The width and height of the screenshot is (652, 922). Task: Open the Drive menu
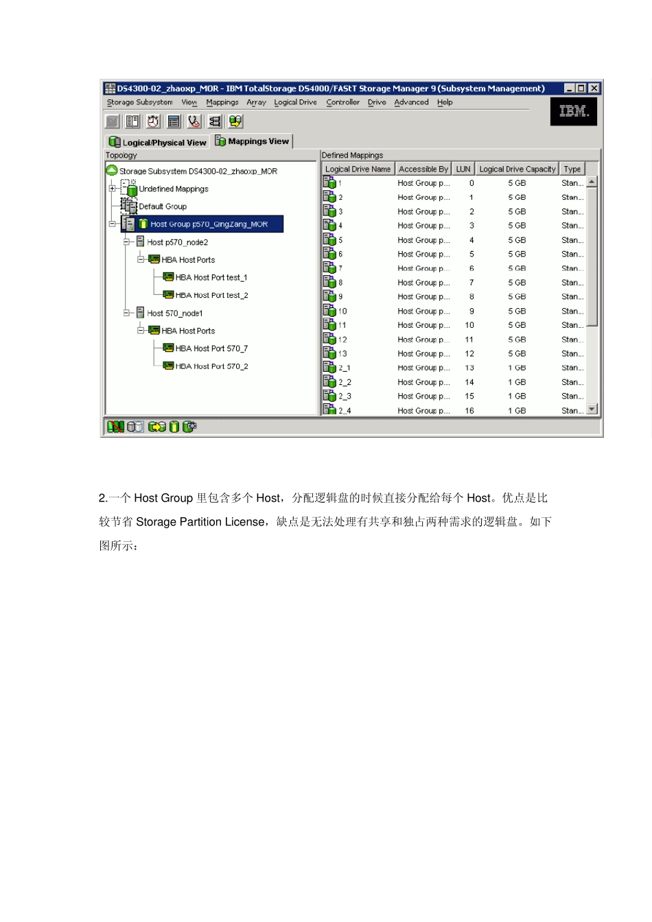(377, 102)
